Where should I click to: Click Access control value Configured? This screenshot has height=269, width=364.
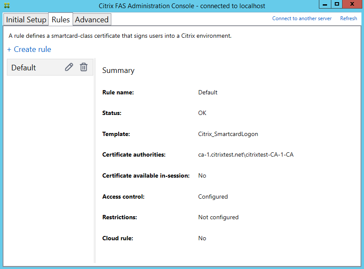(x=213, y=196)
